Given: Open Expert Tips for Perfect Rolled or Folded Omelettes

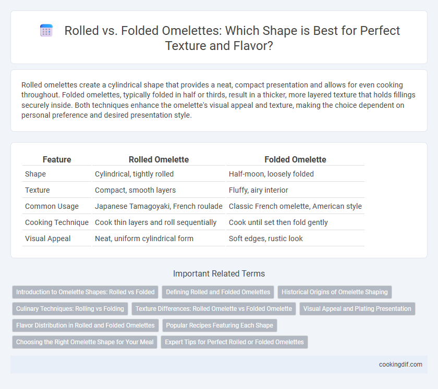Looking at the screenshot, I should pyautogui.click(x=234, y=342).
